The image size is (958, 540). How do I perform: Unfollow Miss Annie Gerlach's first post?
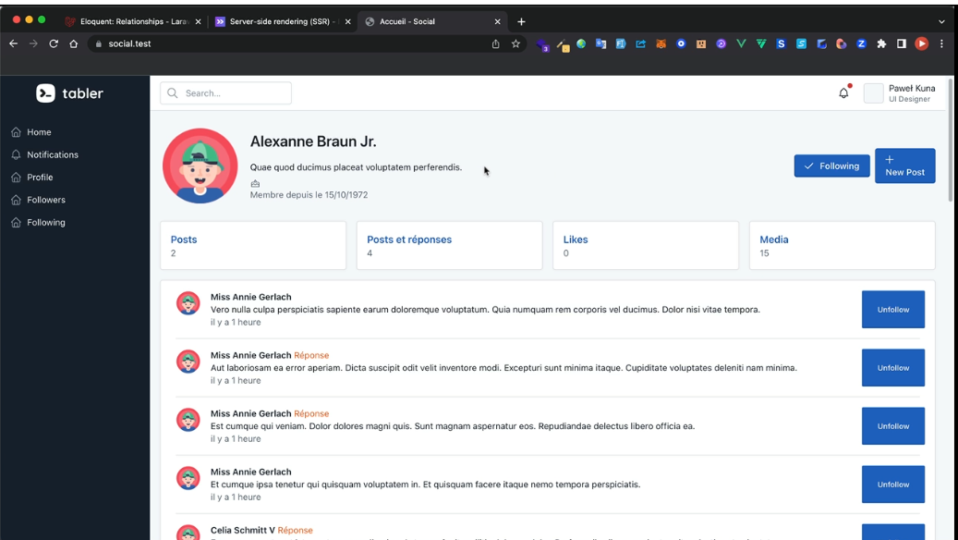click(x=892, y=309)
